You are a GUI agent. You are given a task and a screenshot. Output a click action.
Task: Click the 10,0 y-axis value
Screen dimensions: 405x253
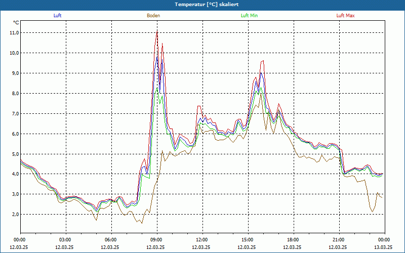[x=14, y=53]
